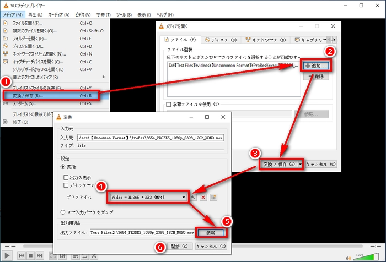Click the stream icon beside ストリーム (S)
386x262 pixels.
5,103
